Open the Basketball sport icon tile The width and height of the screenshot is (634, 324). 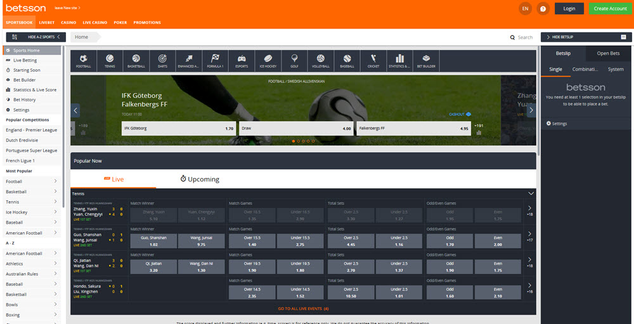click(x=136, y=61)
